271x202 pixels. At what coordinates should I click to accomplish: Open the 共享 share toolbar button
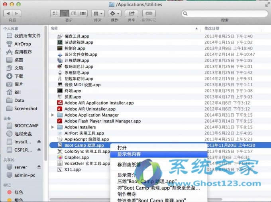pyautogui.click(x=130, y=13)
